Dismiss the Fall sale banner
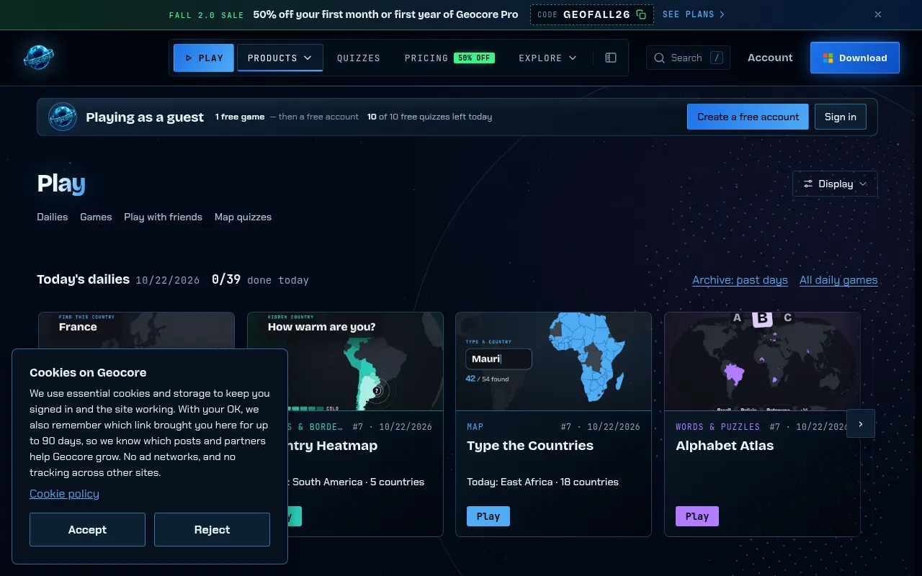The width and height of the screenshot is (922, 576). (878, 14)
